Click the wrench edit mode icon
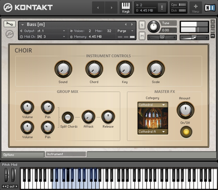The height and width of the screenshot is (190, 218). pos(10,24)
